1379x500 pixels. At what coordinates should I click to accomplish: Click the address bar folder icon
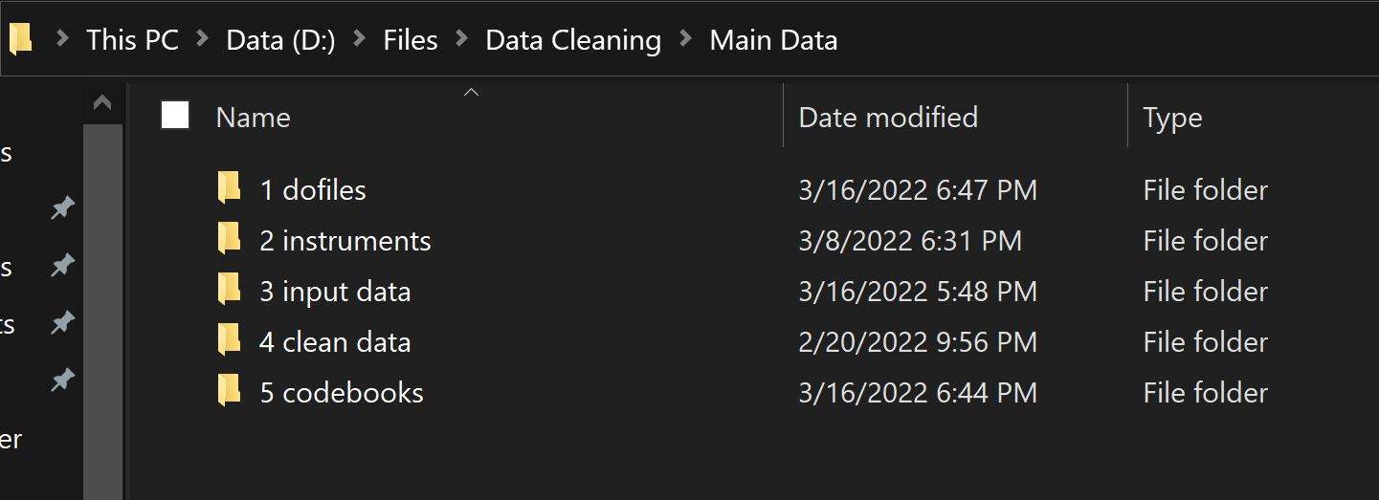tap(20, 39)
